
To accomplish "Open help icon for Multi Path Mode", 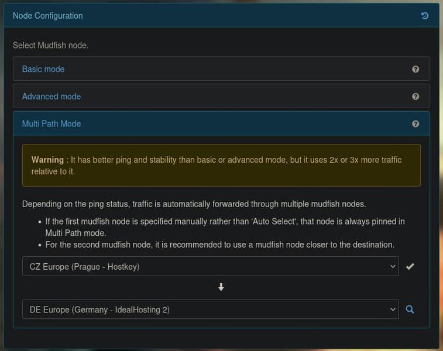I will click(x=415, y=123).
